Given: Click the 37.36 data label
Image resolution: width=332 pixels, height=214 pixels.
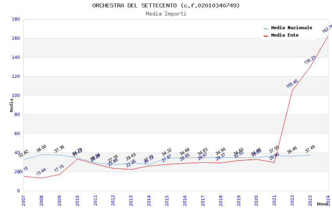Looking at the screenshot, I should pyautogui.click(x=59, y=149).
